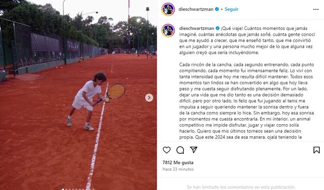Select the first highlighted carousel dot
Image resolution: width=324 pixels, height=190 pixels.
pyautogui.click(x=63, y=189)
